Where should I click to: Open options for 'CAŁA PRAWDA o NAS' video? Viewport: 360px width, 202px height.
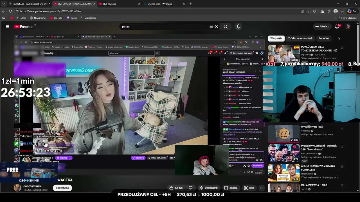[342, 186]
